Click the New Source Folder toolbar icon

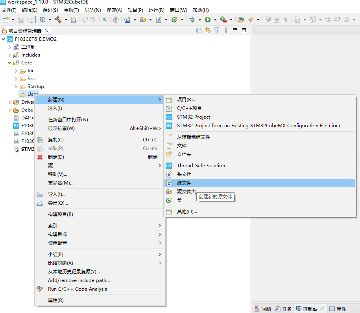point(143,20)
